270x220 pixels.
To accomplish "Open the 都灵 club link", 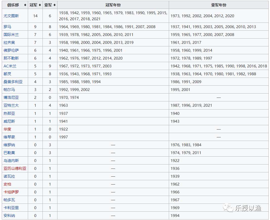I will 7,74.
